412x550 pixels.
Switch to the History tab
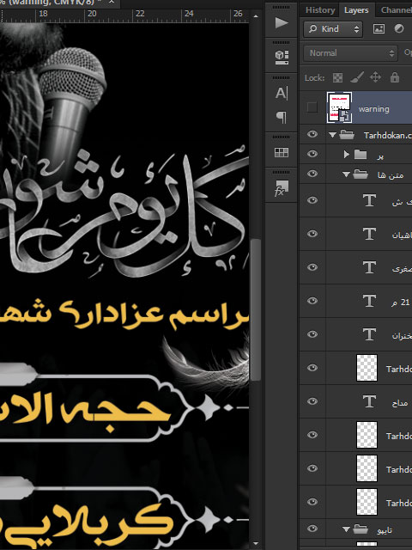[x=320, y=10]
